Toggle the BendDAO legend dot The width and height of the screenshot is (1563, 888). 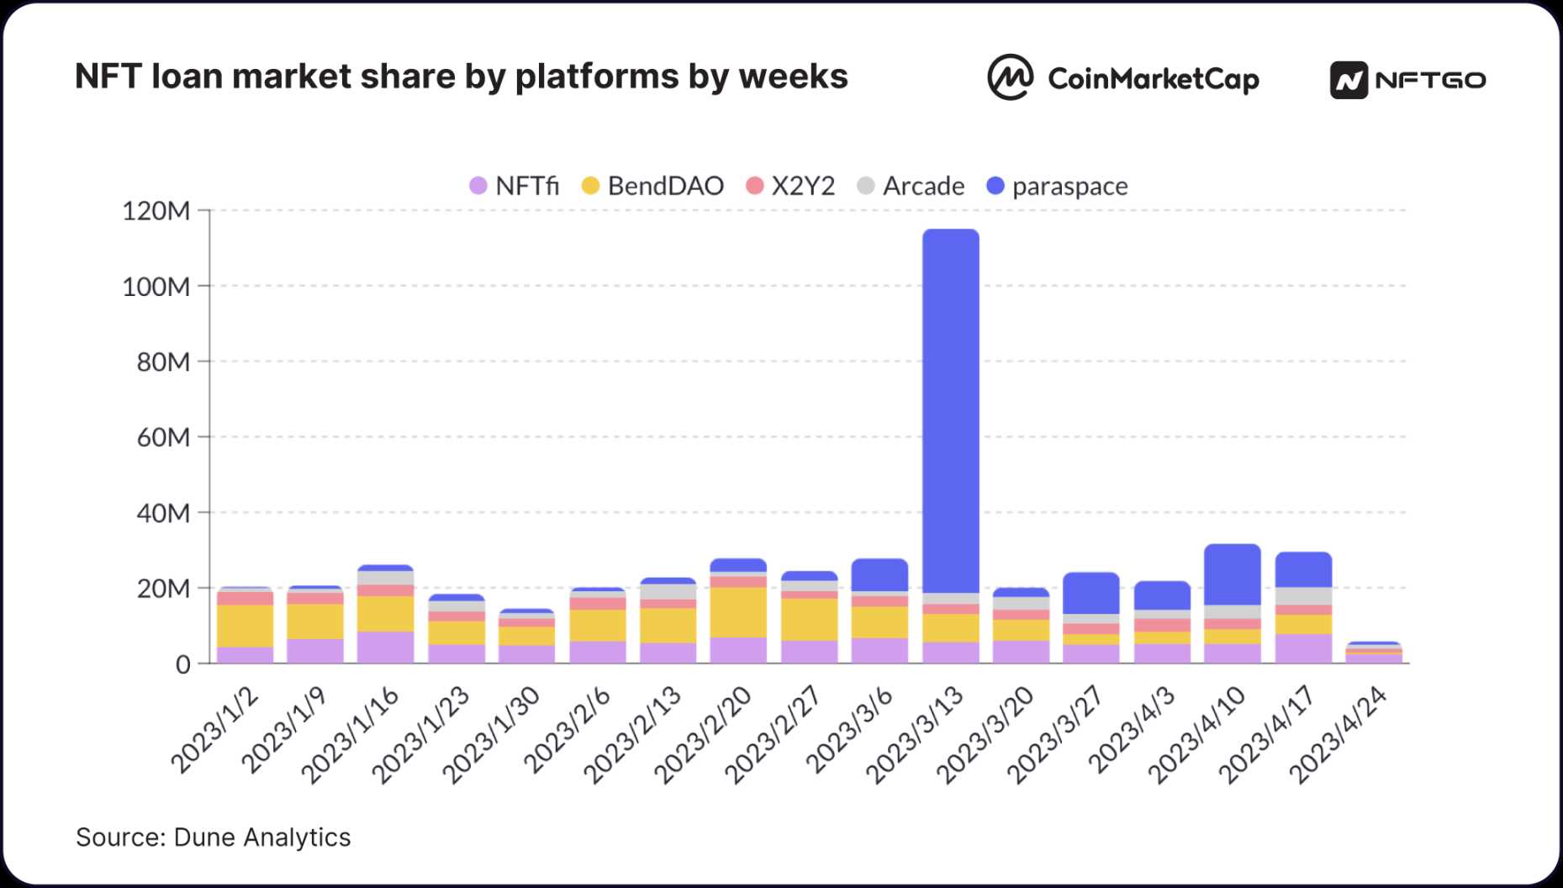(x=590, y=186)
